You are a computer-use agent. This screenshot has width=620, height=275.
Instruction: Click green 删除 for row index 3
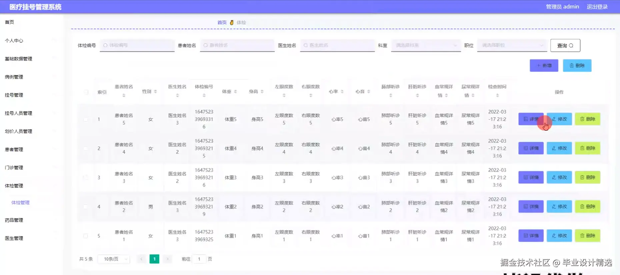[587, 177]
